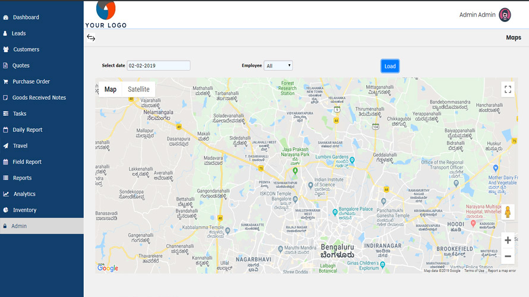
Task: Focus the Select date input field
Action: (159, 66)
